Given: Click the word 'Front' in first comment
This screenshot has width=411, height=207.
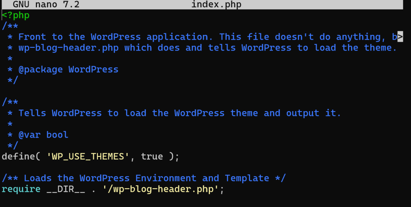Looking at the screenshot, I should (32, 37).
